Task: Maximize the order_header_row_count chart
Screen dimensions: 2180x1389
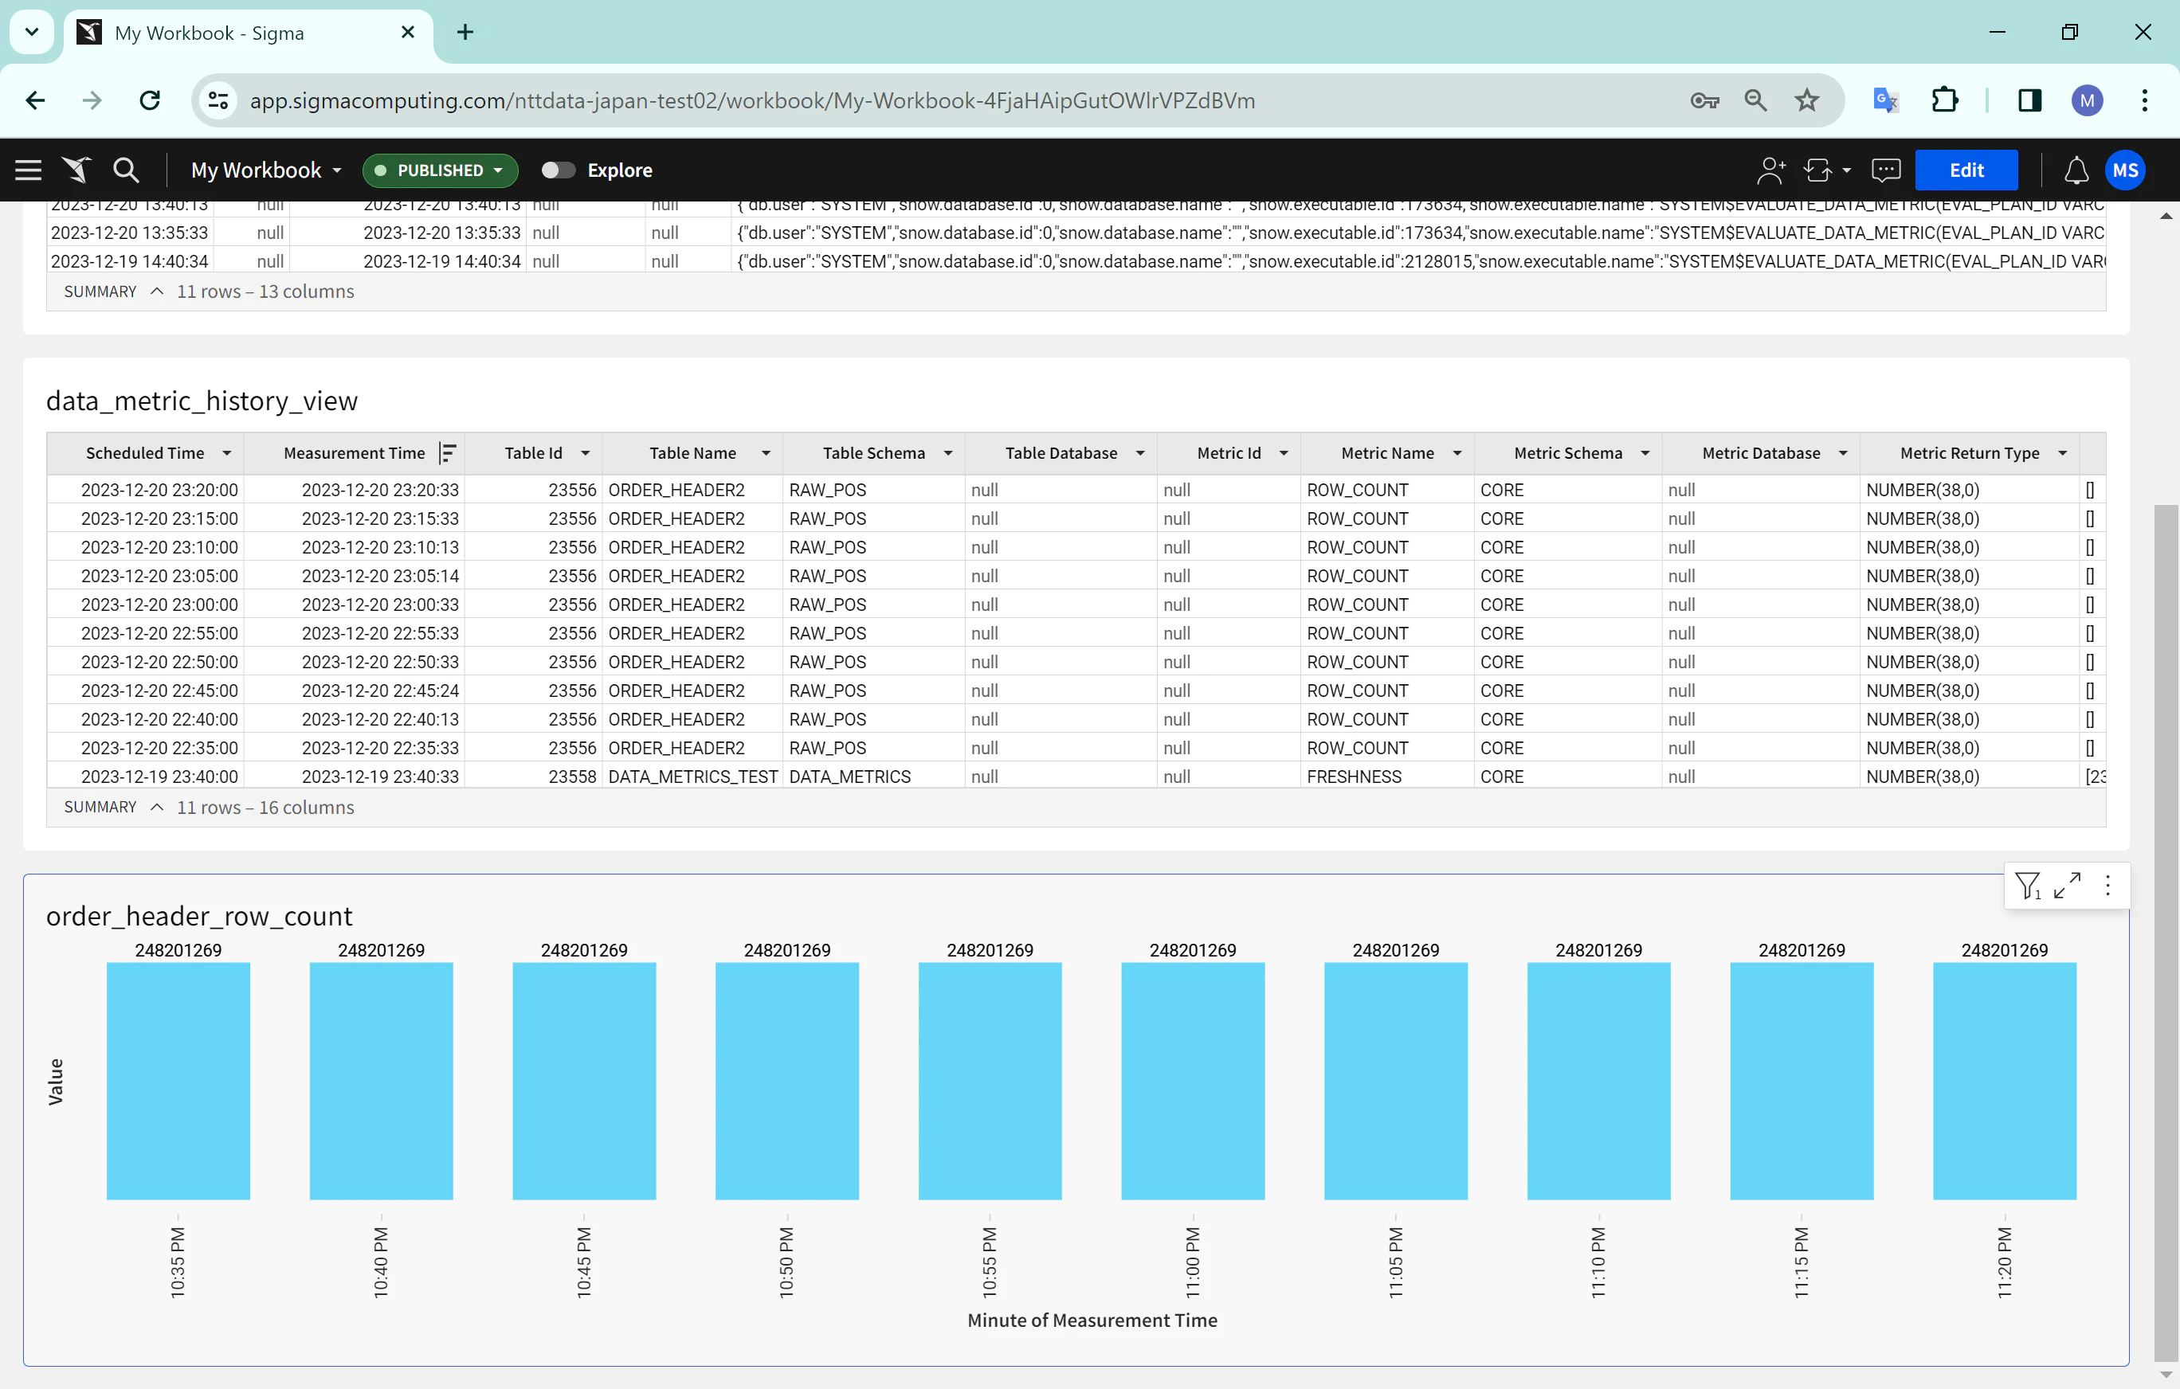Action: (x=2068, y=885)
